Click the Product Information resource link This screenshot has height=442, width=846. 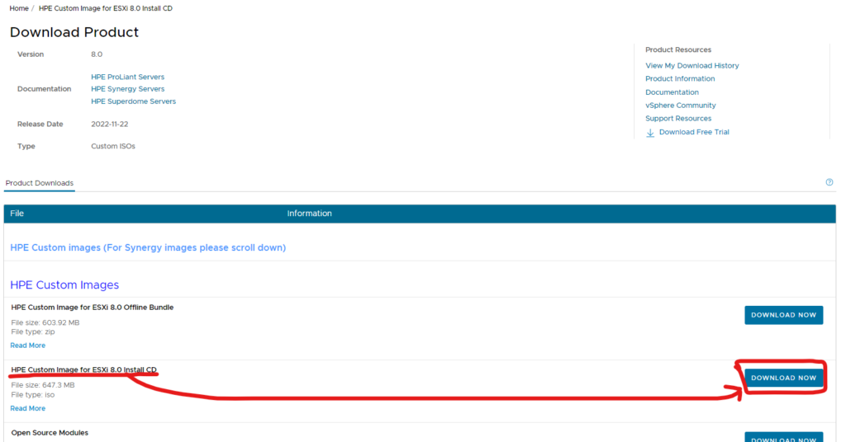(x=680, y=79)
